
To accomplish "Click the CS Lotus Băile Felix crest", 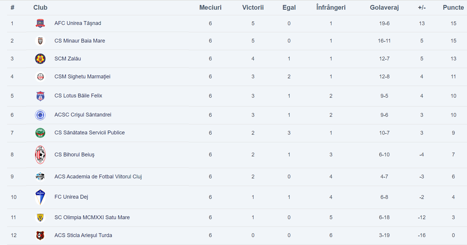I will click(x=40, y=96).
